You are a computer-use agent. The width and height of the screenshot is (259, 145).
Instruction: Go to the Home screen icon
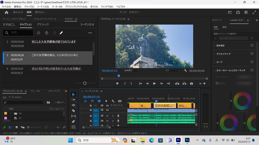coord(6,13)
